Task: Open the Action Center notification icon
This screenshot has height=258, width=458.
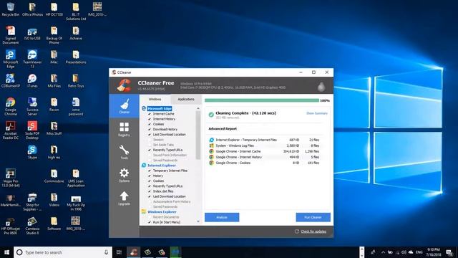Action: click(x=449, y=252)
